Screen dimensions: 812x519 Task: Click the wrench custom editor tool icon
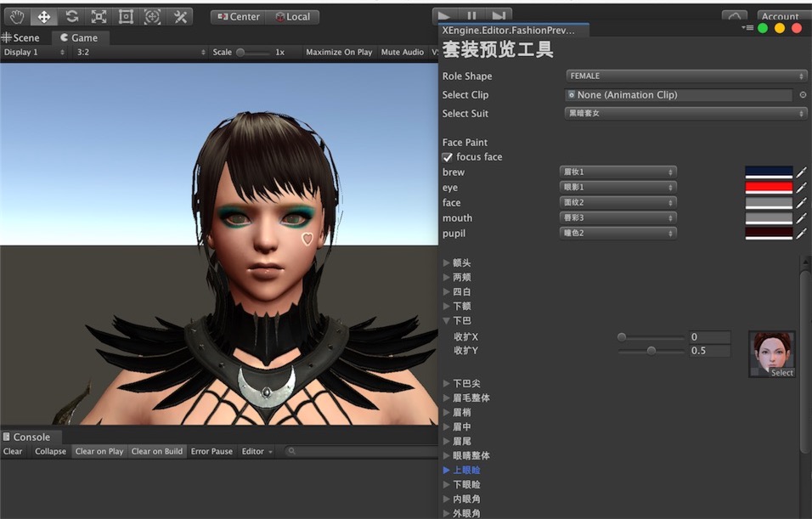tap(180, 16)
